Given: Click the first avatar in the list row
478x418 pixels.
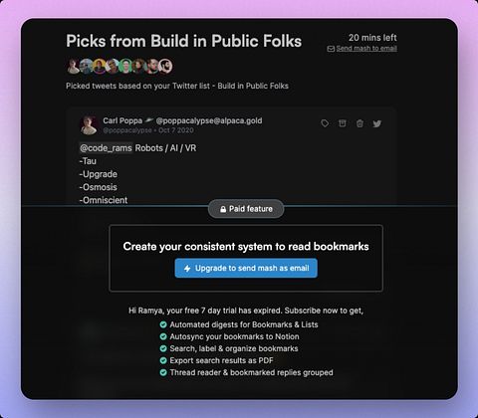Looking at the screenshot, I should 74,66.
